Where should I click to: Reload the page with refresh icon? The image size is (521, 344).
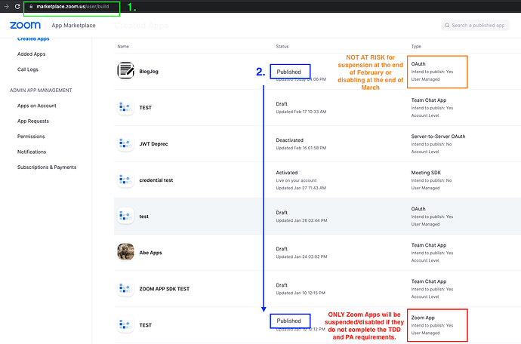(17, 6)
